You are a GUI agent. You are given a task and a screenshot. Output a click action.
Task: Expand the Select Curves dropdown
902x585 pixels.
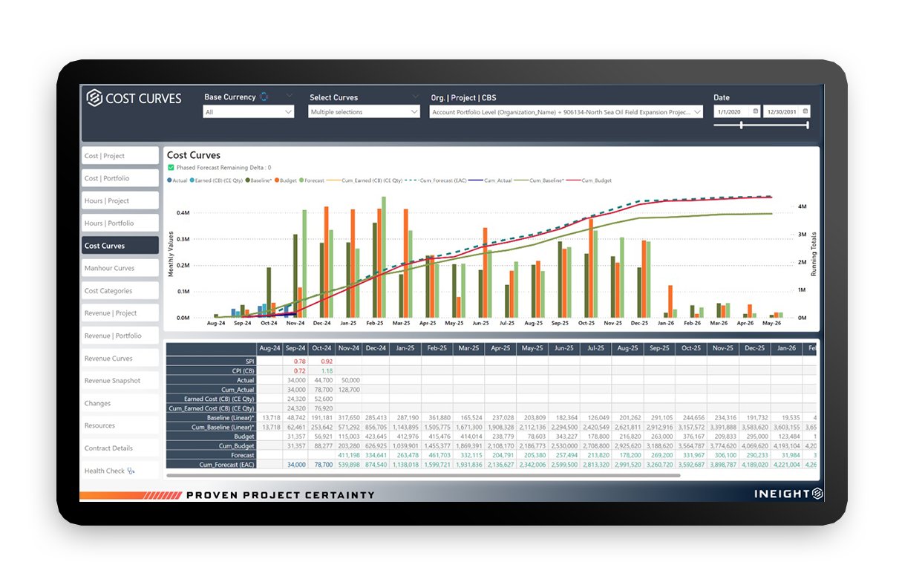point(365,112)
